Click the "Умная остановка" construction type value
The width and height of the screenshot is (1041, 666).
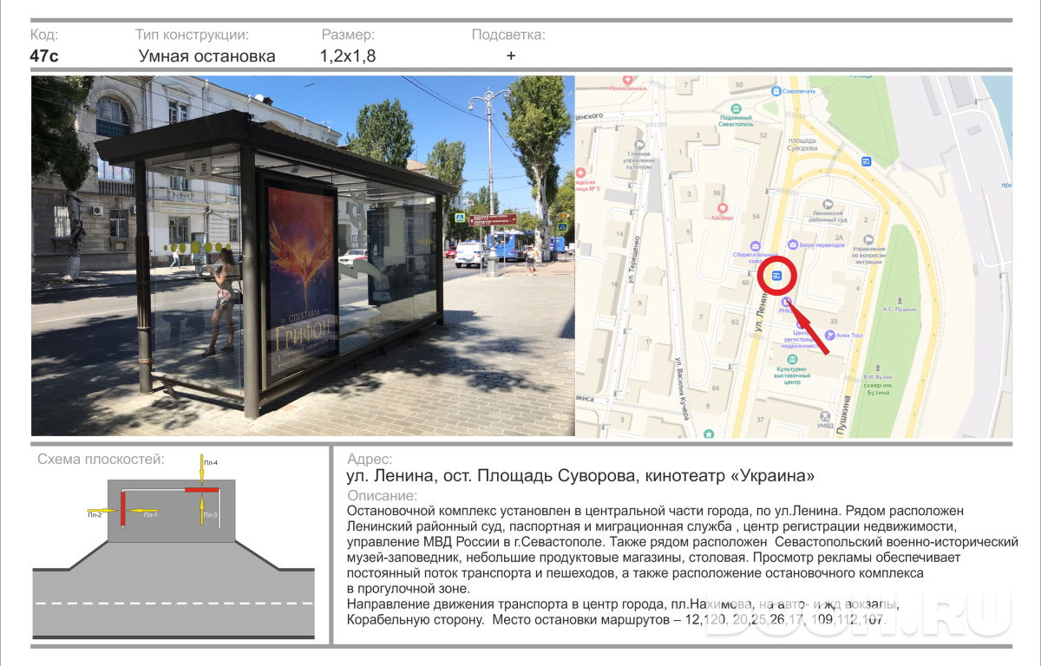click(207, 56)
